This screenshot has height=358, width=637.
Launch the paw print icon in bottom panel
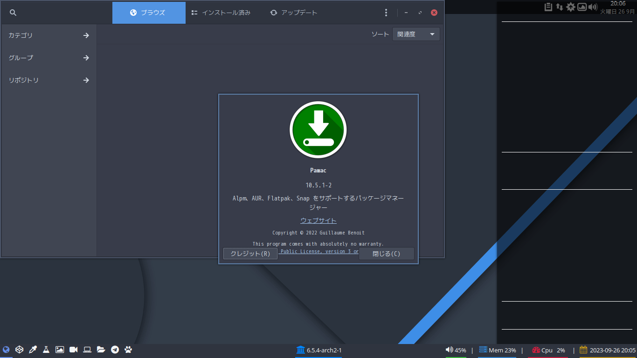click(x=128, y=350)
